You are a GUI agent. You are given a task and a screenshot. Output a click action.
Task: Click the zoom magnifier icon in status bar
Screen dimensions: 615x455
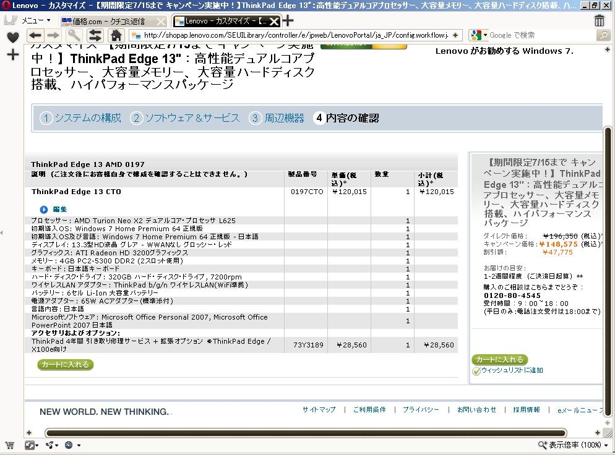(x=542, y=445)
